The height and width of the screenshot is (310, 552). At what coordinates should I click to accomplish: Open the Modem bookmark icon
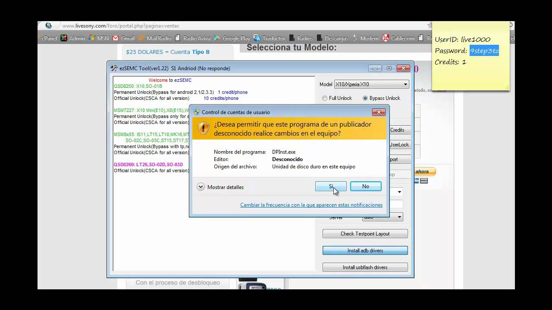pyautogui.click(x=355, y=38)
